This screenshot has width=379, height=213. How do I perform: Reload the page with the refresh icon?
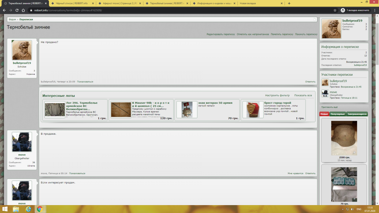coord(17,10)
